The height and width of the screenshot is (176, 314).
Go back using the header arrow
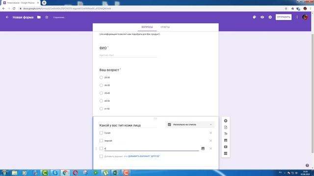(7, 17)
